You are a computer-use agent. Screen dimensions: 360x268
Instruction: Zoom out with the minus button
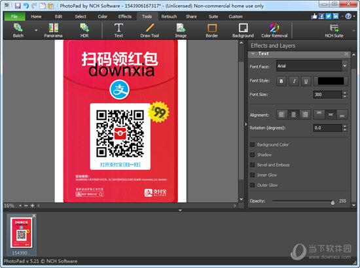click(26, 206)
